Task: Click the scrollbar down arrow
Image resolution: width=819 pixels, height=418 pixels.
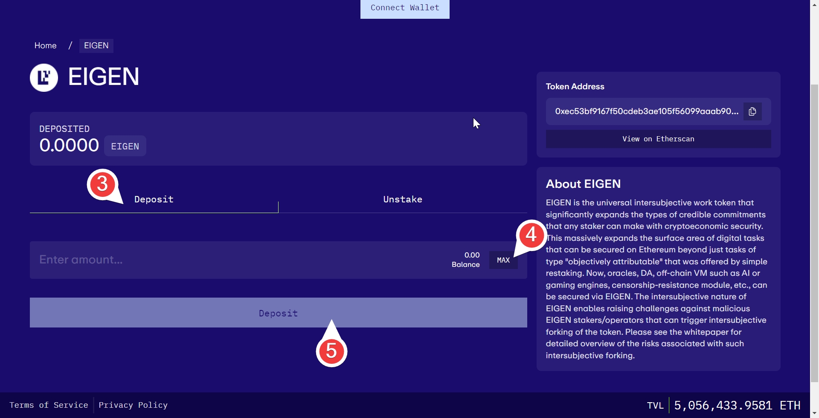Action: coord(814,414)
